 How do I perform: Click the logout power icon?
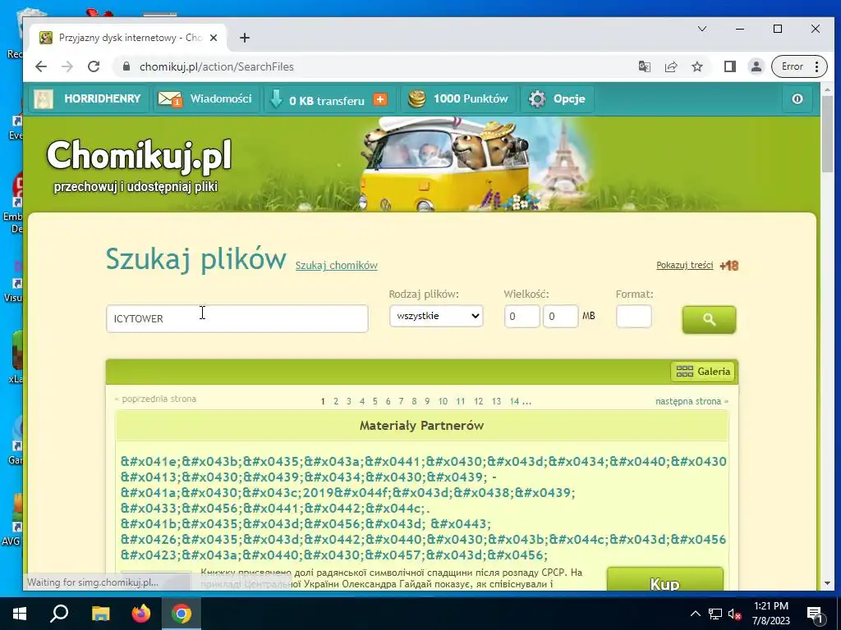pos(797,98)
